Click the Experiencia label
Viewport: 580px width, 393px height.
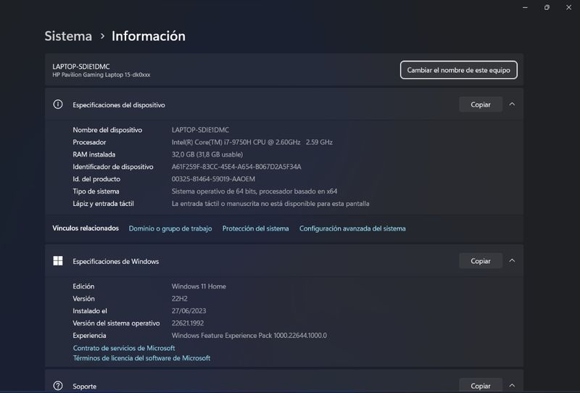point(89,335)
